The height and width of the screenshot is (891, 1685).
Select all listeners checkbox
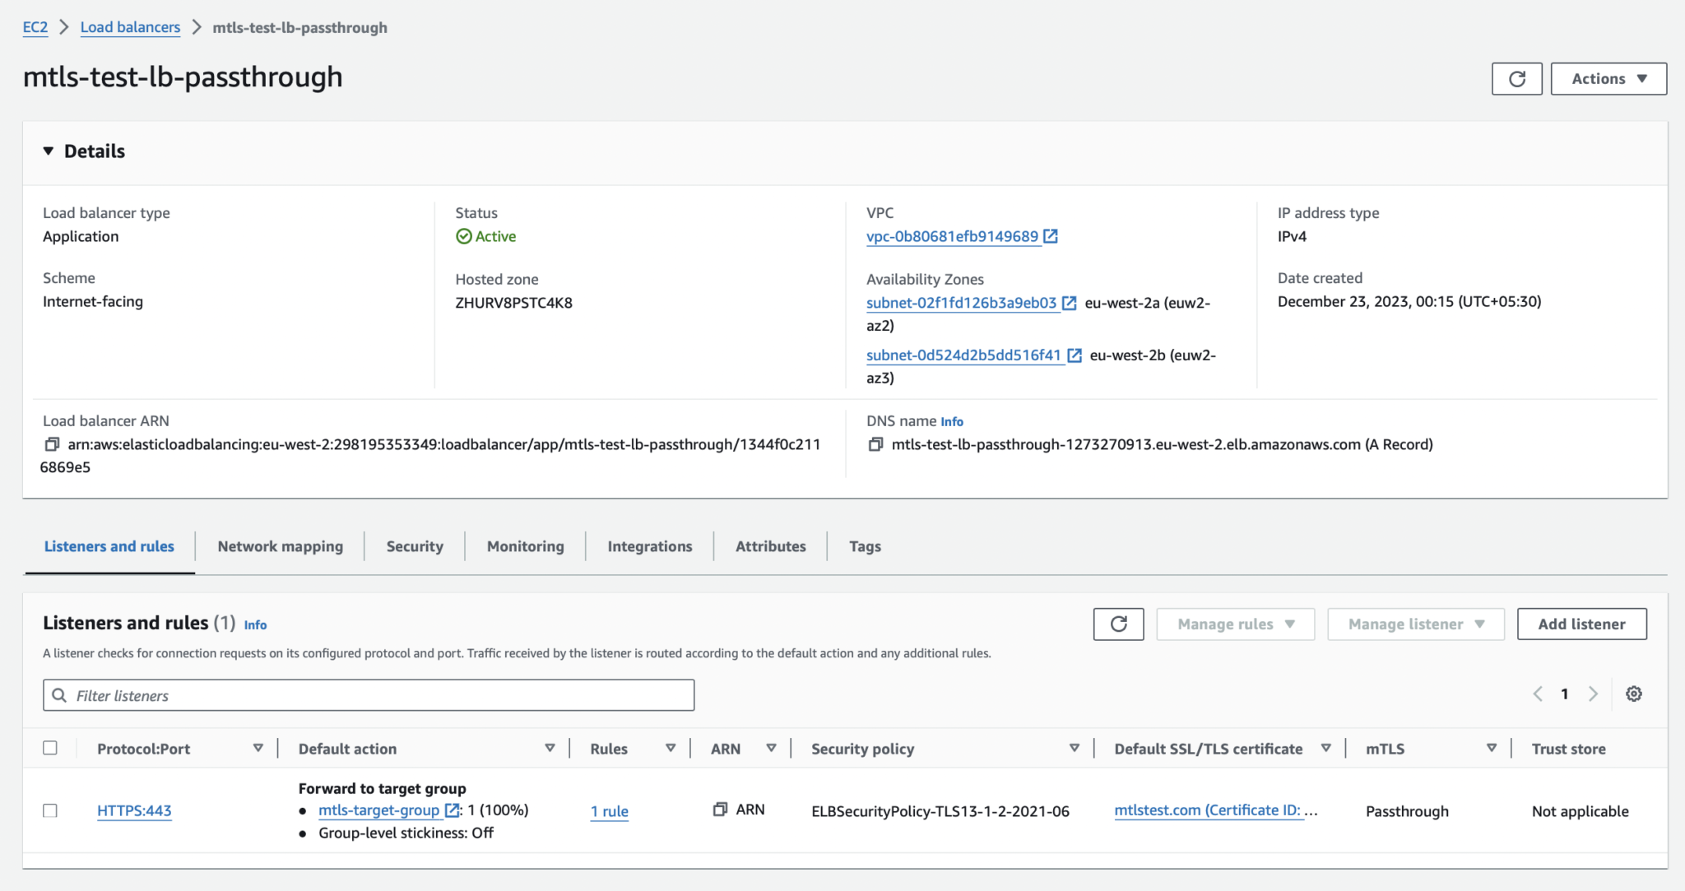pos(49,748)
